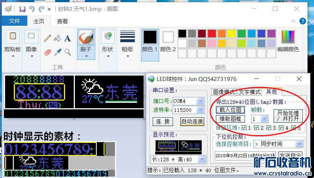Image resolution: width=314 pixels, height=178 pixels.
Task: Click the 连 接 button
Action: [163, 122]
